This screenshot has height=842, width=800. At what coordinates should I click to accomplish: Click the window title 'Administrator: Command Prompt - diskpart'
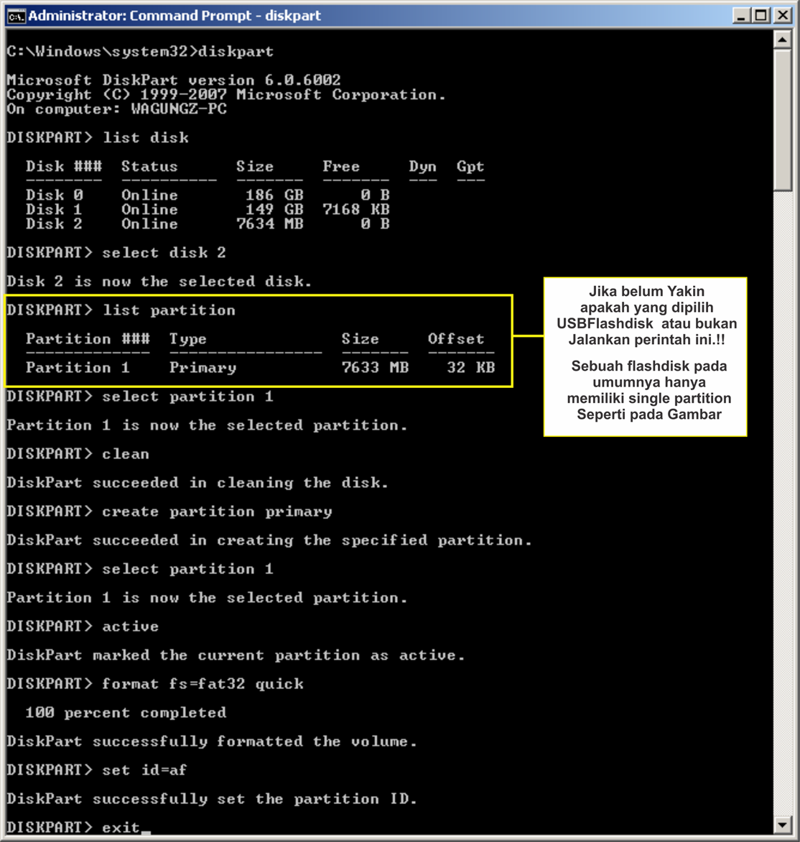click(175, 16)
